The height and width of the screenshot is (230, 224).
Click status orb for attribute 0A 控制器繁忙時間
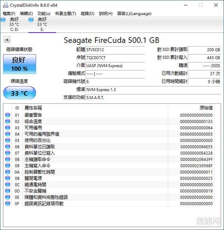pyautogui.click(x=8, y=172)
